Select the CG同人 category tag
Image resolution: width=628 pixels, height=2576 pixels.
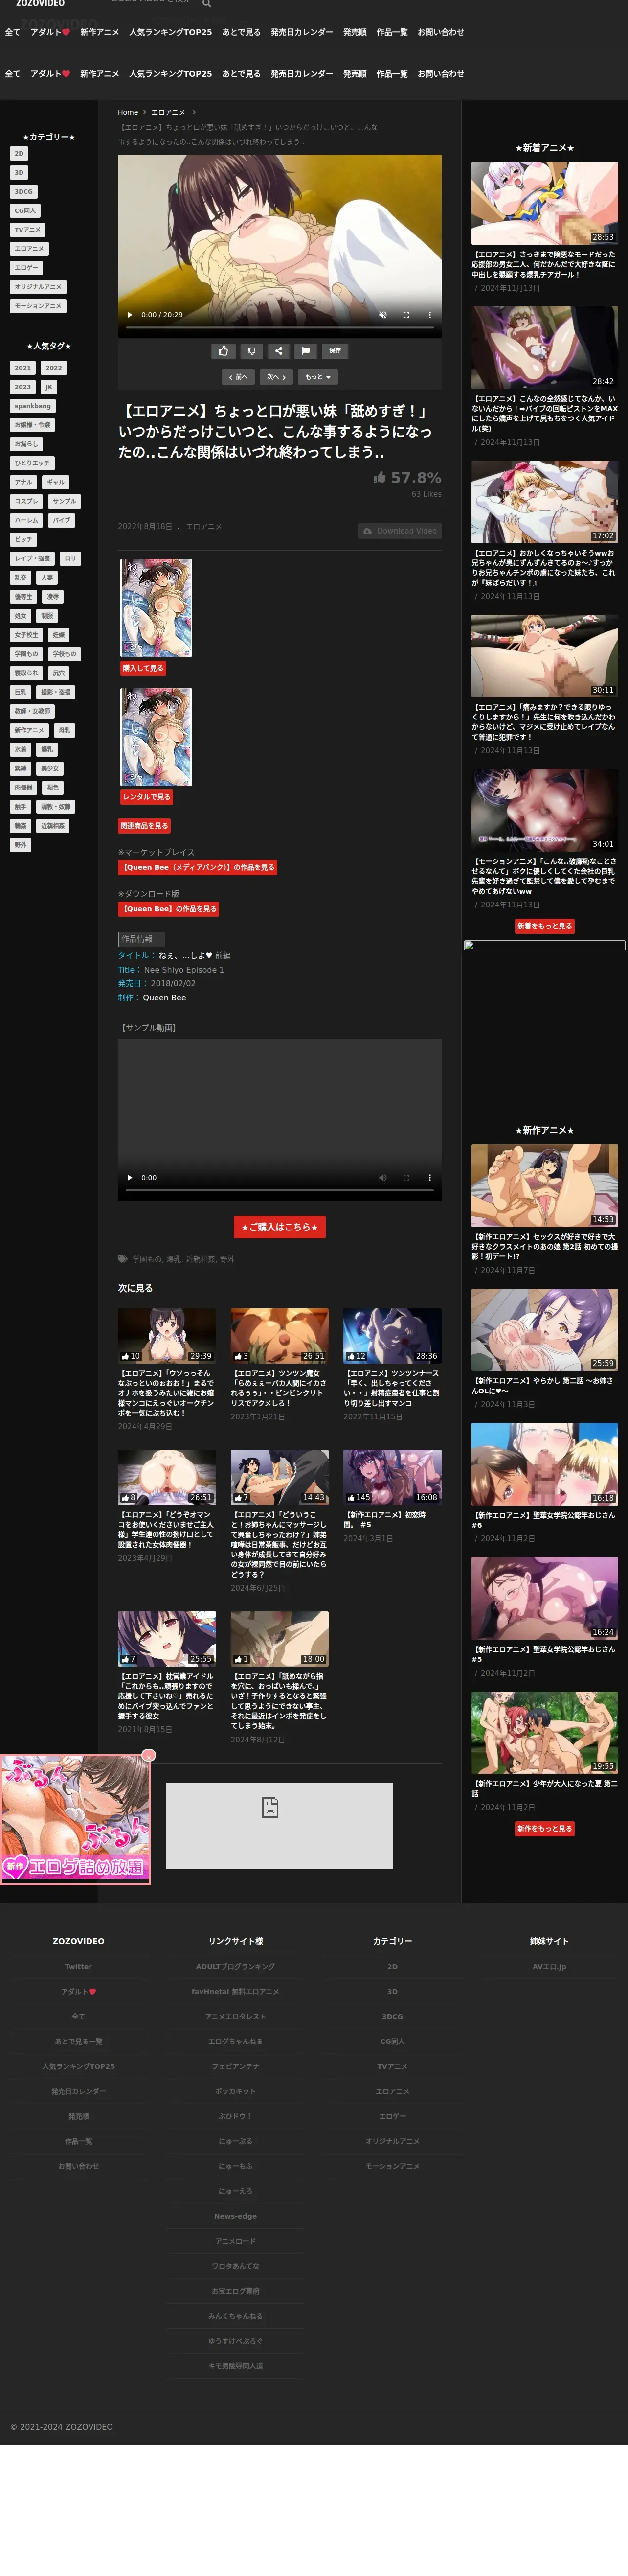click(x=25, y=210)
